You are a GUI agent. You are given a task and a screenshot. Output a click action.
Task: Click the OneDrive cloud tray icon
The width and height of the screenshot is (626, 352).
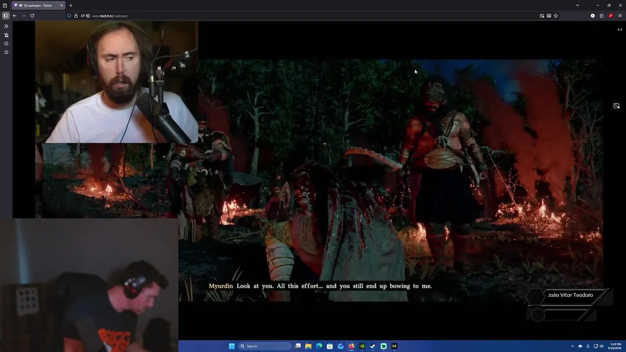pos(580,346)
